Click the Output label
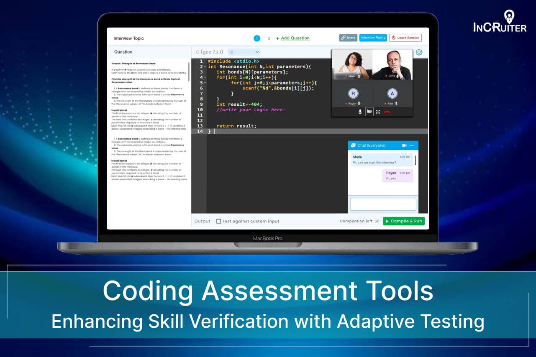 pos(203,221)
